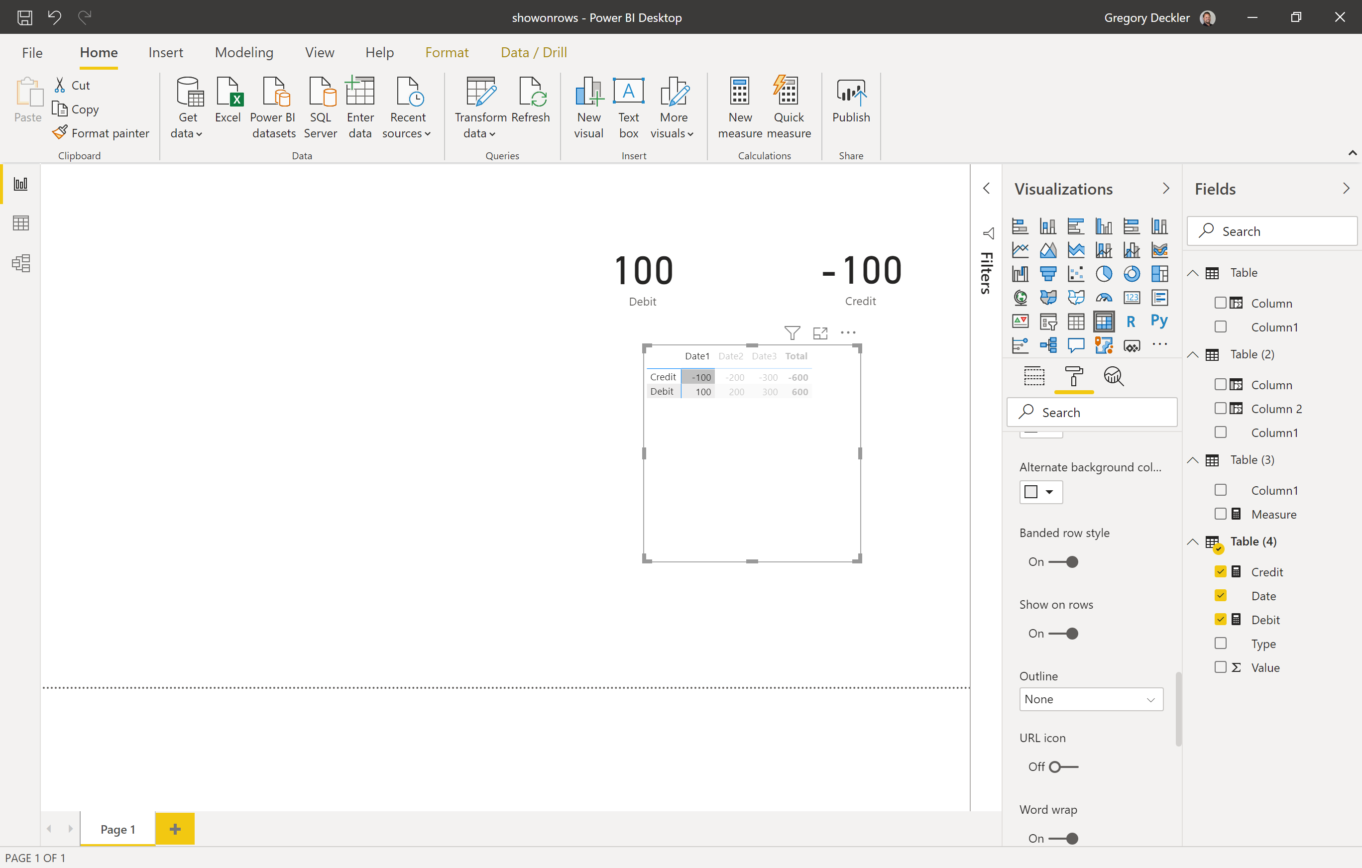Viewport: 1362px width, 868px height.
Task: Expand the Filters pane arrow
Action: pos(986,189)
